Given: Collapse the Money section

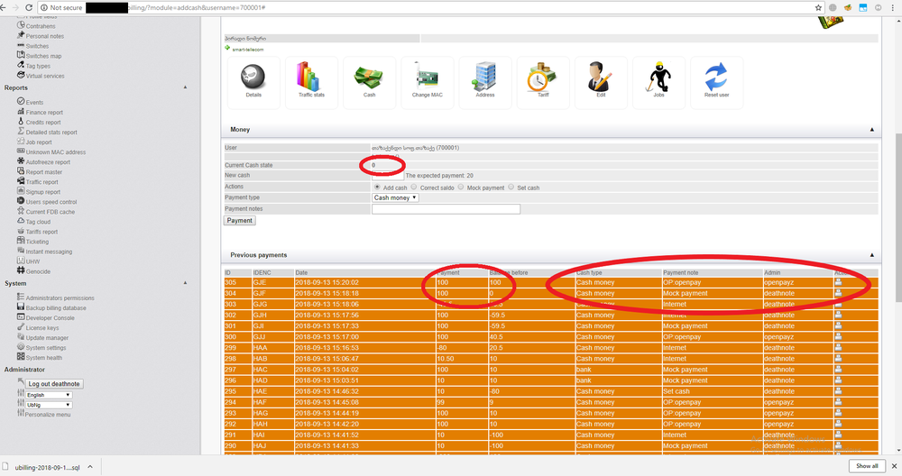Looking at the screenshot, I should [872, 130].
